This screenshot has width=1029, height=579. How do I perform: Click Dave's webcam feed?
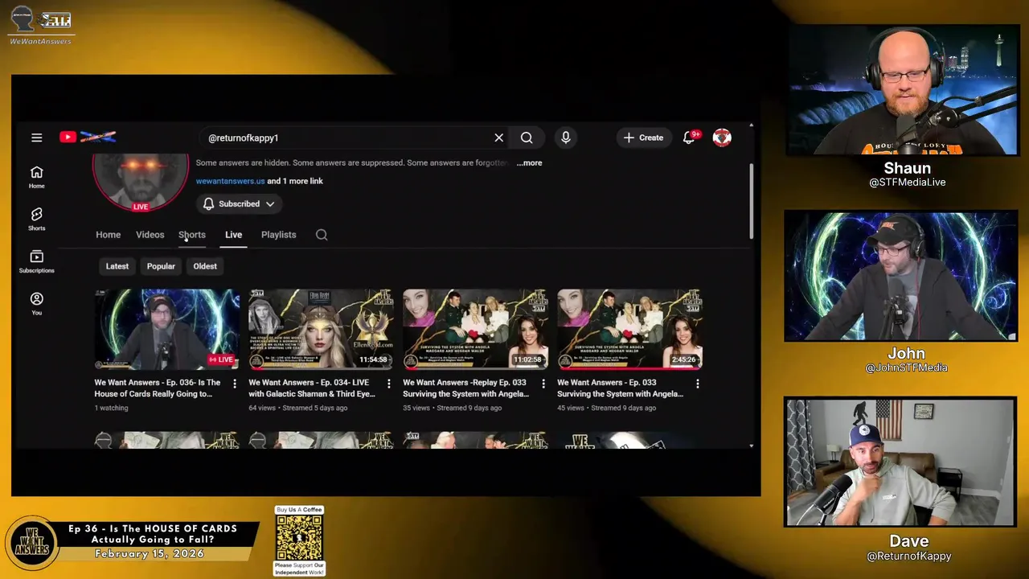[900, 462]
